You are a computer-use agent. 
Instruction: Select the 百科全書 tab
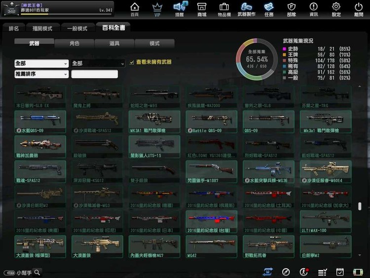pos(113,28)
